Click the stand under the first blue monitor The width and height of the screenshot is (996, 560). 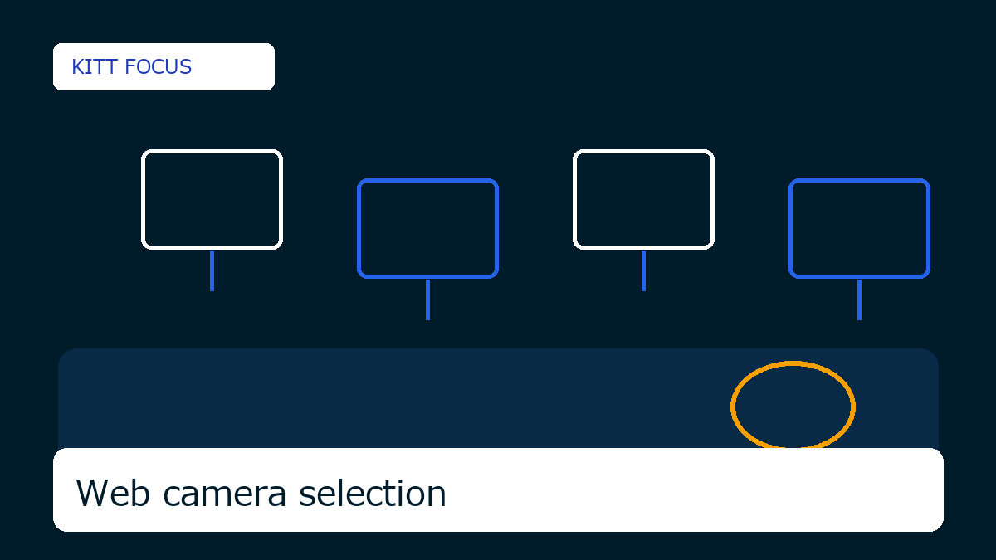pos(427,299)
